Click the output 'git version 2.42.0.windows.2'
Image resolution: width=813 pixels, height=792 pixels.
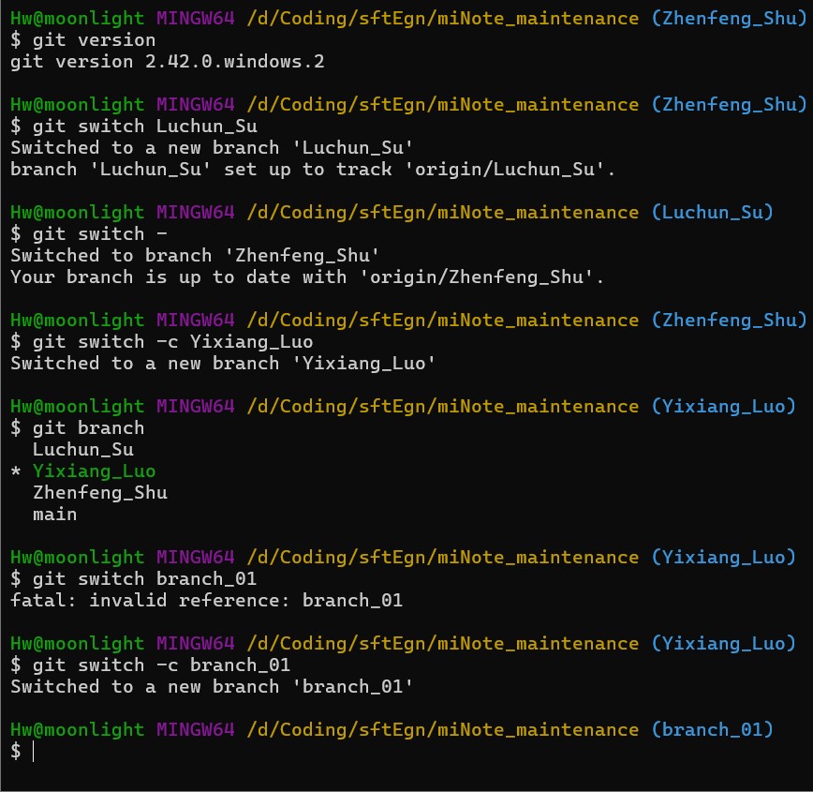pyautogui.click(x=168, y=62)
